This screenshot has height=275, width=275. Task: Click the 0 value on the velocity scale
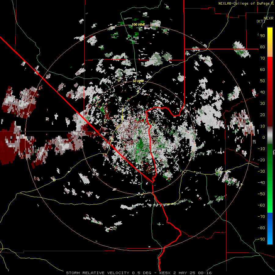pyautogui.click(x=264, y=137)
